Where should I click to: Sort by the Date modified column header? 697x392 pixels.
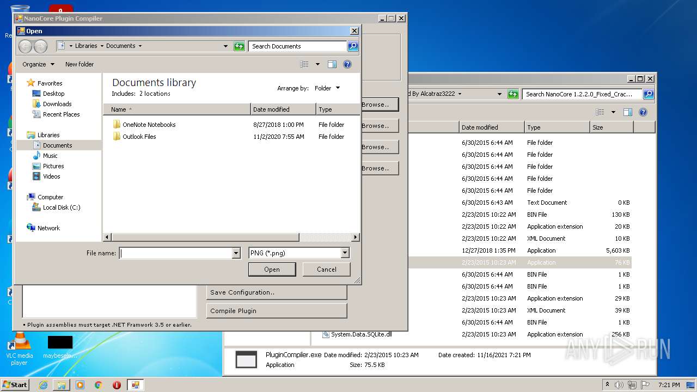[x=283, y=109]
